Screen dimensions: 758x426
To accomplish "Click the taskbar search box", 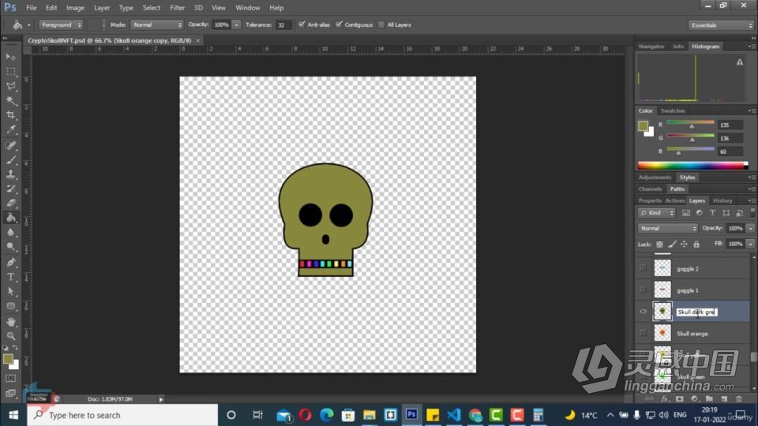I will (122, 415).
